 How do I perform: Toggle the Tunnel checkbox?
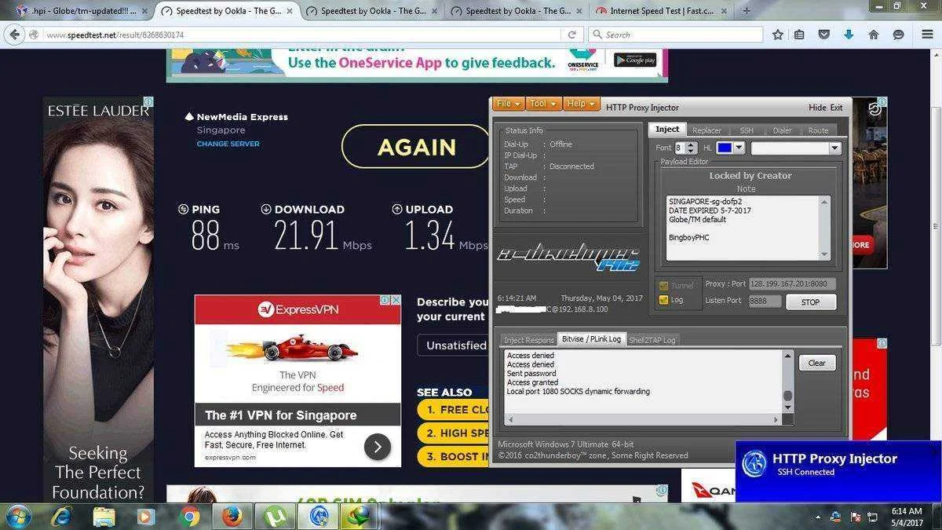(x=663, y=286)
